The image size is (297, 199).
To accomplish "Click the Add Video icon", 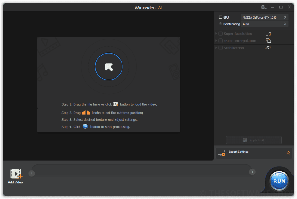I will pos(16,174).
